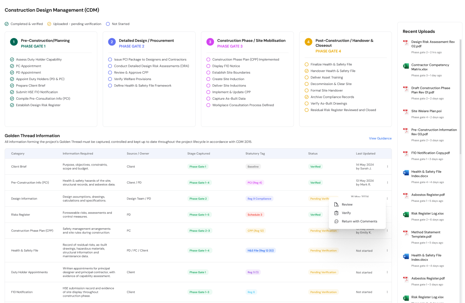Click the Verify clipboard icon in the menu
The width and height of the screenshot is (465, 303).
[x=336, y=213]
